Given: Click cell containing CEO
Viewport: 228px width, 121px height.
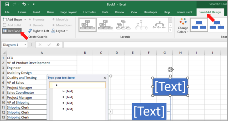Looking at the screenshot, I should 42,58.
